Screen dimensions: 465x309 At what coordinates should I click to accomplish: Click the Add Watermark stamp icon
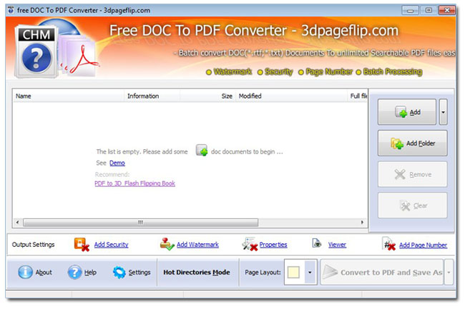point(167,245)
